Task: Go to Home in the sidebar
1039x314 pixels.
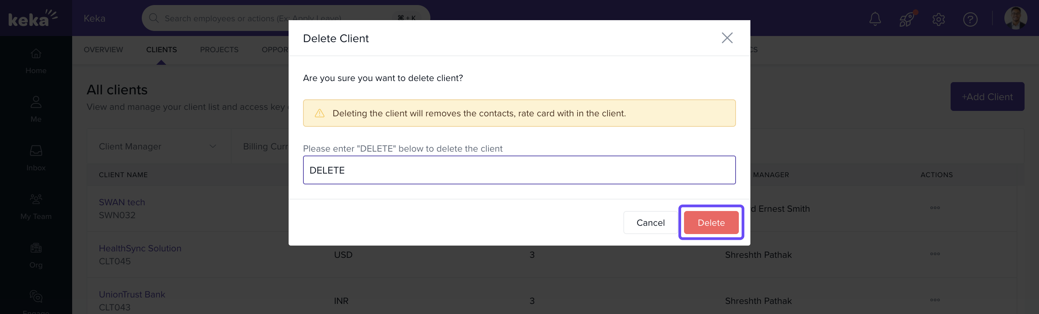Action: point(36,61)
